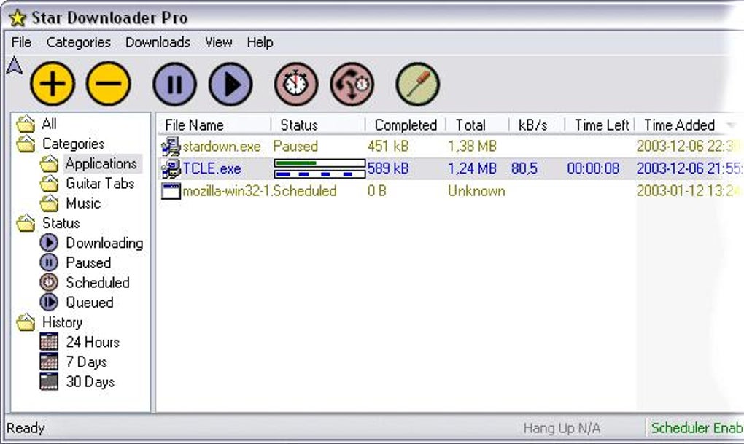Click the 24 Hours calendar icon
The width and height of the screenshot is (744, 444).
pyautogui.click(x=49, y=341)
